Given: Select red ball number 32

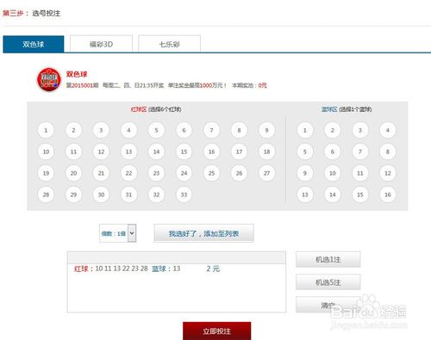Looking at the screenshot, I should 156,195.
